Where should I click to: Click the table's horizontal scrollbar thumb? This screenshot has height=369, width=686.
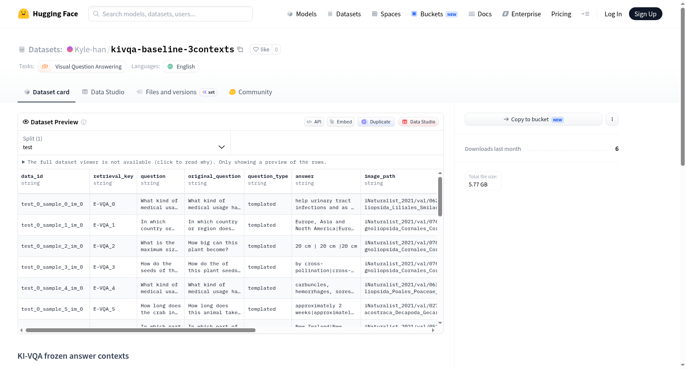pyautogui.click(x=141, y=330)
